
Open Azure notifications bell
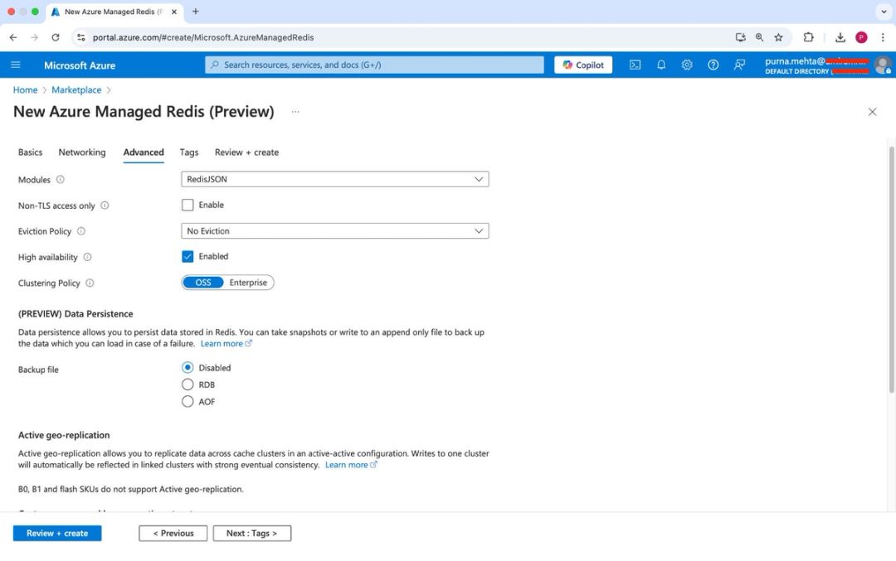tap(660, 64)
